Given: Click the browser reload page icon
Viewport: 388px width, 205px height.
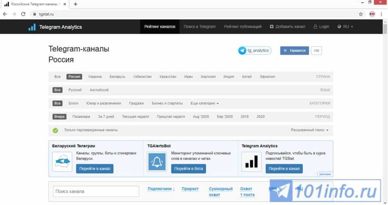Looking at the screenshot, I should pos(23,14).
